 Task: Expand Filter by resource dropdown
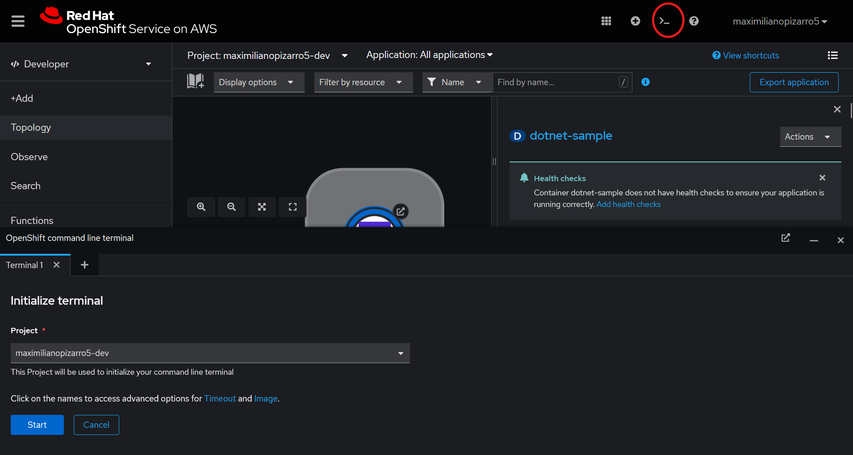point(364,83)
